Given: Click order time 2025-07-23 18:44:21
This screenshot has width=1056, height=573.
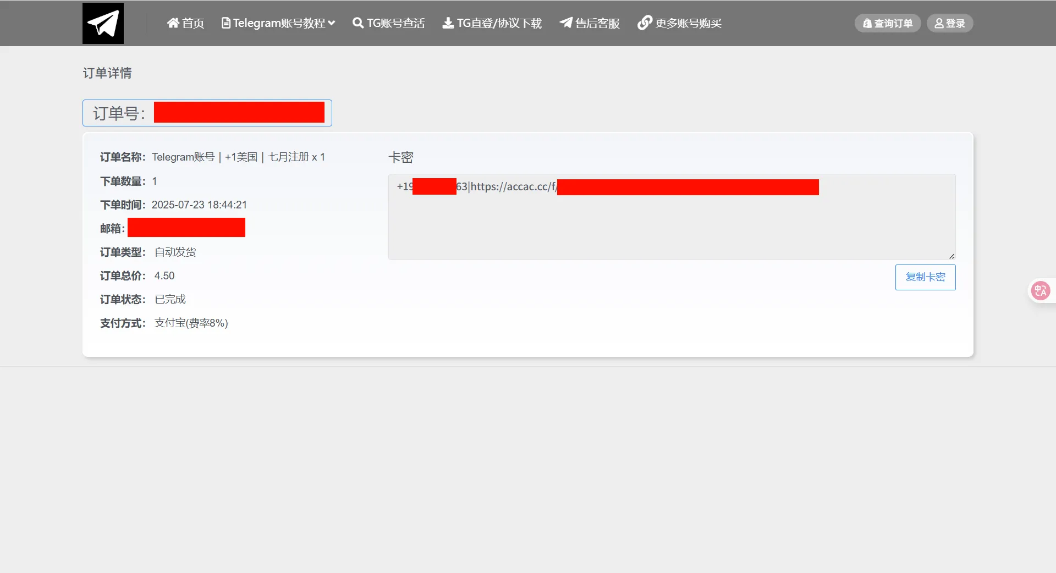Looking at the screenshot, I should (199, 205).
